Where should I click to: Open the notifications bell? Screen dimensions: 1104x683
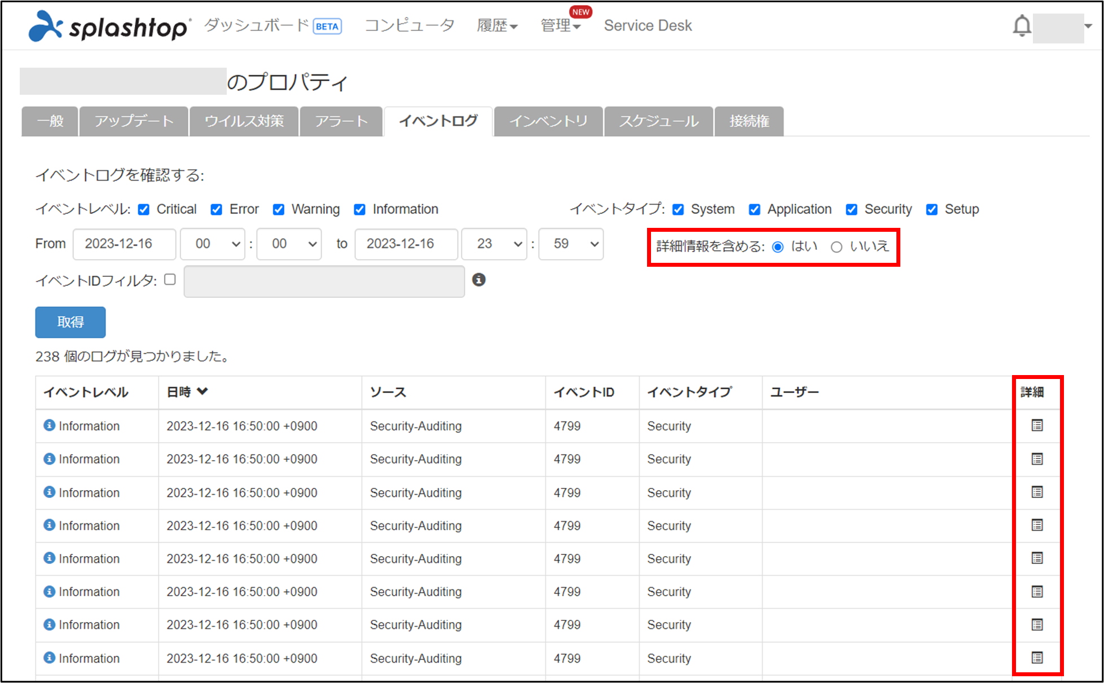pos(1022,26)
